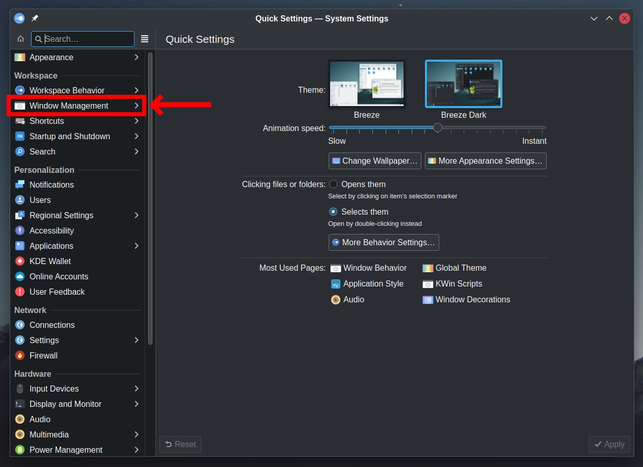The width and height of the screenshot is (643, 467).
Task: Open the hamburger menu next to search
Action: pyautogui.click(x=145, y=39)
